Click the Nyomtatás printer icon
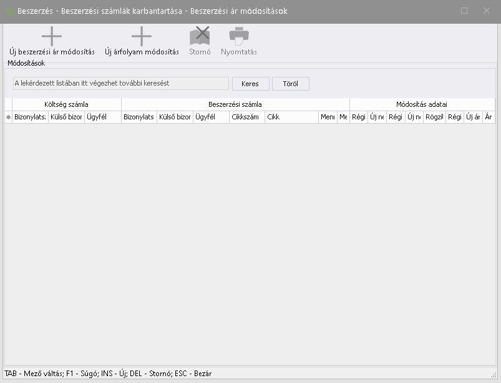The height and width of the screenshot is (383, 501). (x=238, y=36)
